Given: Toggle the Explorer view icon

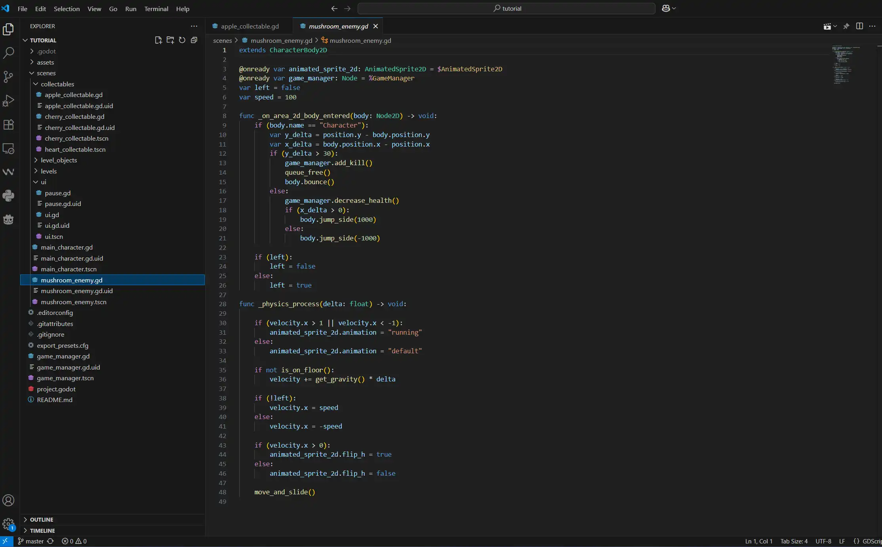Looking at the screenshot, I should click(8, 29).
